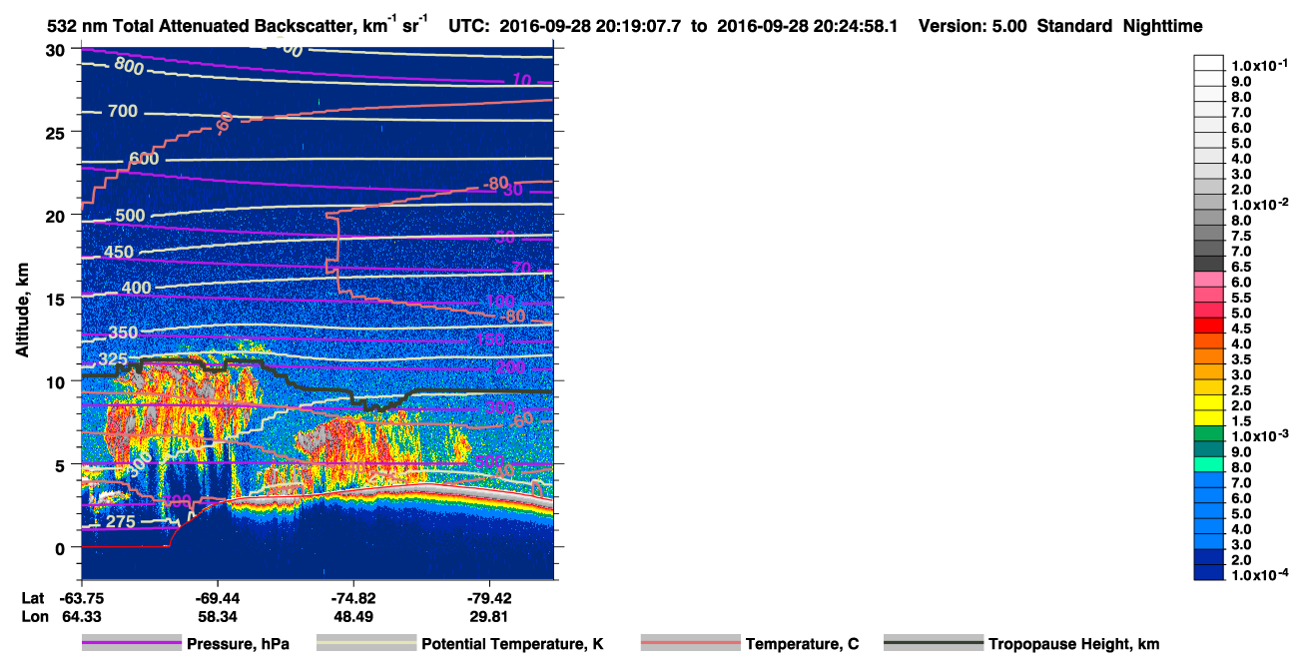Click the 600 potential temperature contour label

(144, 159)
